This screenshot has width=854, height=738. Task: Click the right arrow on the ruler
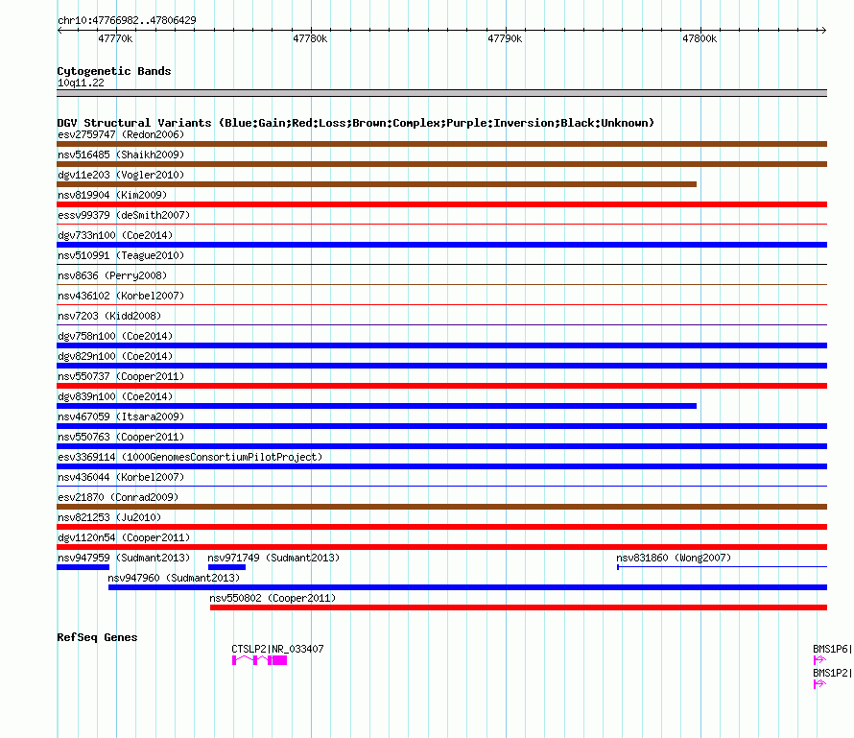pyautogui.click(x=823, y=30)
